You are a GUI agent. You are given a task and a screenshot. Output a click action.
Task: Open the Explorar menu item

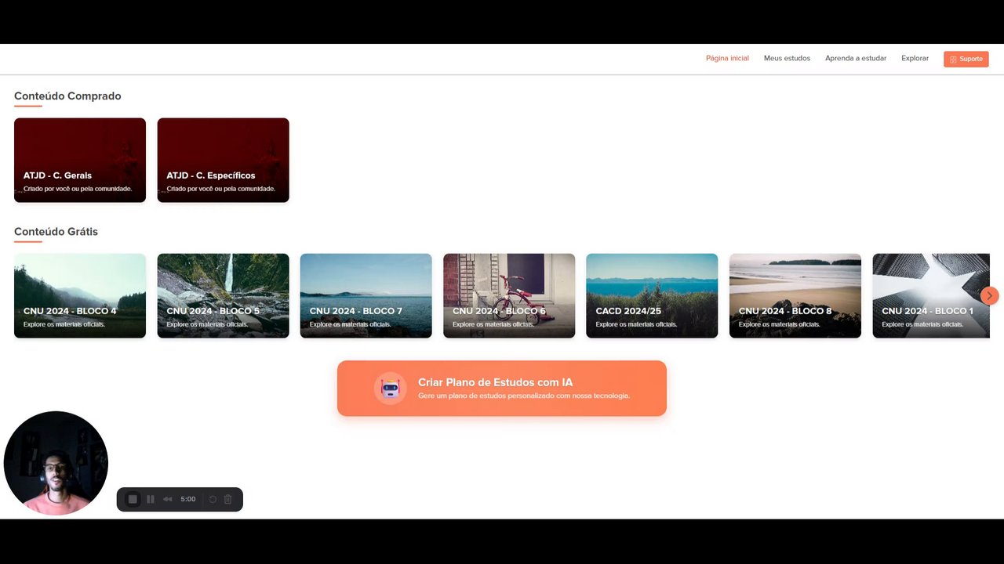click(x=915, y=59)
